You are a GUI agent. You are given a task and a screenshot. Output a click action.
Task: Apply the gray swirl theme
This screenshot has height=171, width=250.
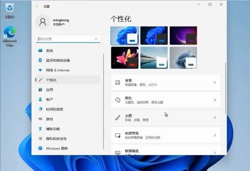point(183,58)
